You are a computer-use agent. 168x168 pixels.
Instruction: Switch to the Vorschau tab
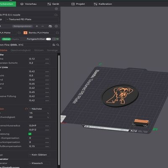coord(29,4)
